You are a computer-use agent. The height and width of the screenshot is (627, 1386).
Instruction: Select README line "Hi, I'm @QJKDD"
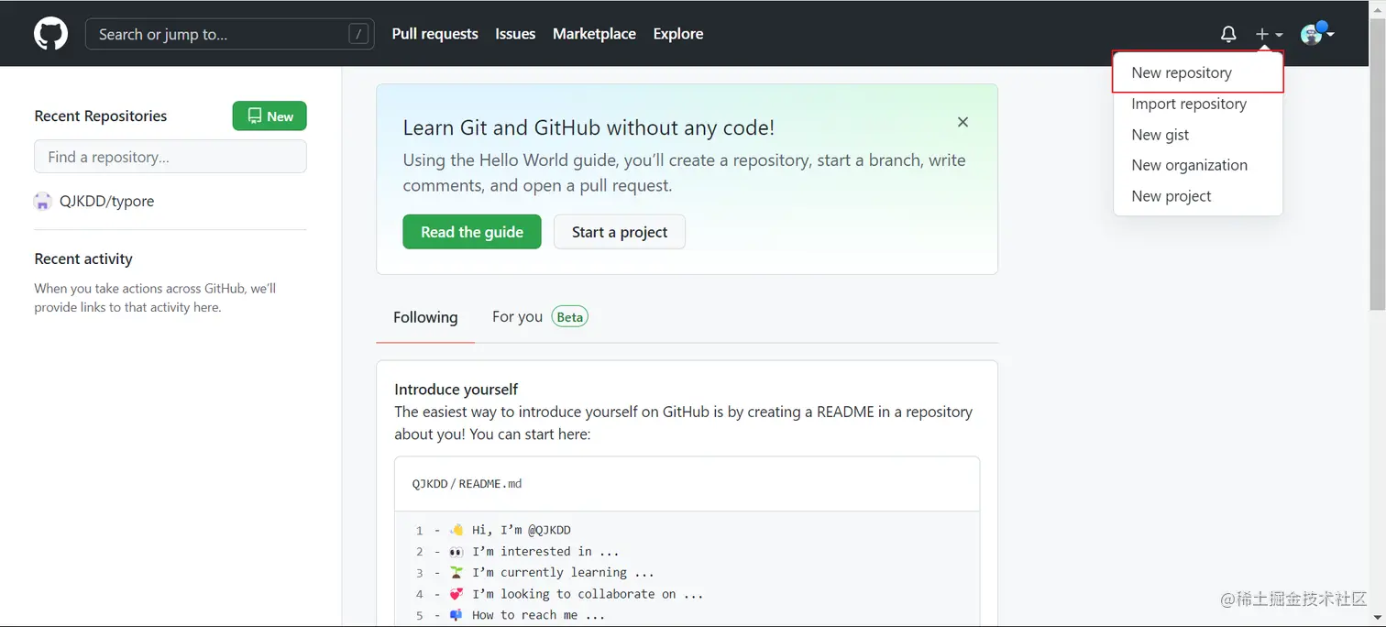[x=522, y=530]
